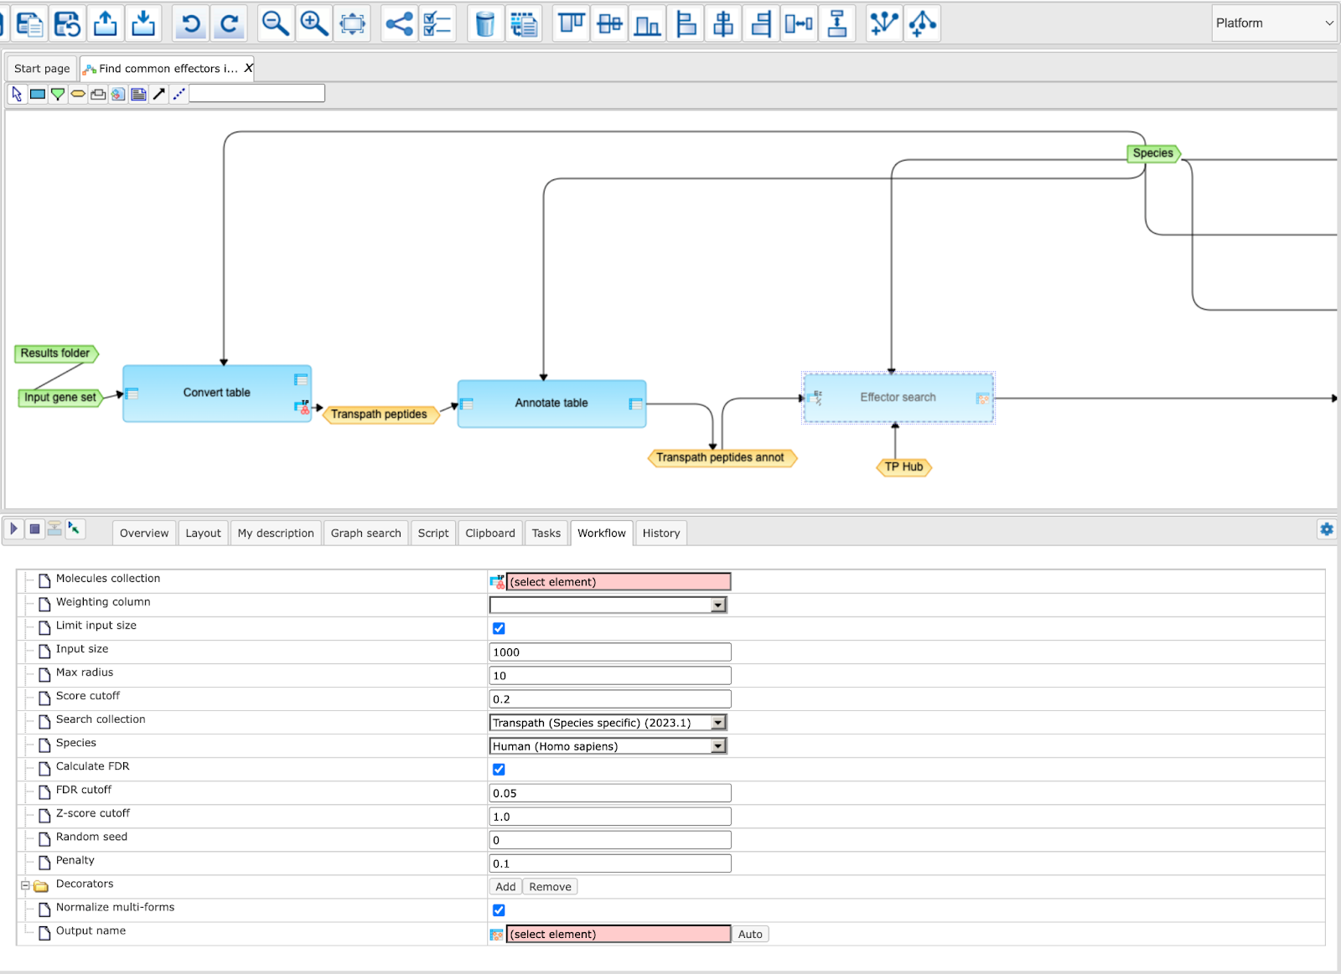Align selected nodes to vertical middle
Screen dimensions: 1341x974
click(609, 23)
